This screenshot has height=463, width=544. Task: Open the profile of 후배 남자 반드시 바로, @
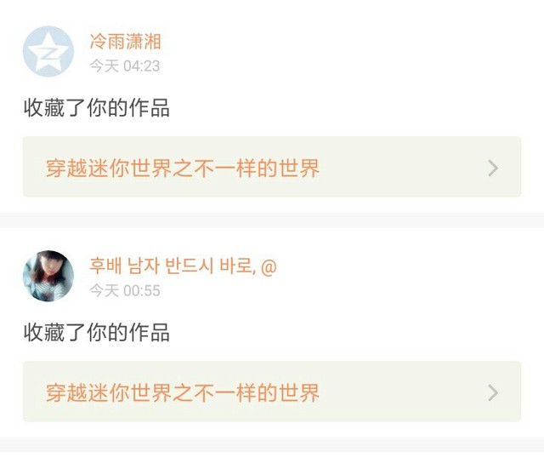(x=184, y=266)
